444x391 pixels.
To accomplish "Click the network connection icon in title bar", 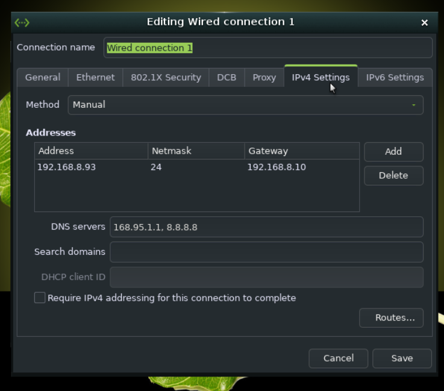I will point(22,22).
